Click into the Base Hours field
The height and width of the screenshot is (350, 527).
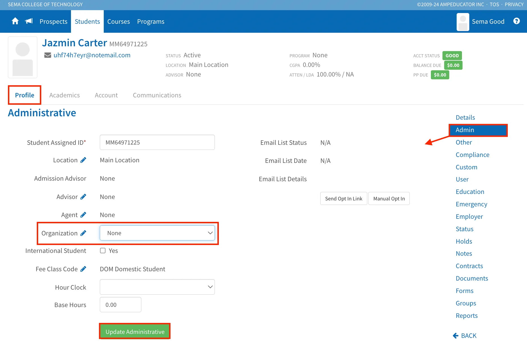(x=120, y=305)
